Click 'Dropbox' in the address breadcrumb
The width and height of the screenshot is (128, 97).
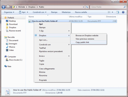(32, 7)
